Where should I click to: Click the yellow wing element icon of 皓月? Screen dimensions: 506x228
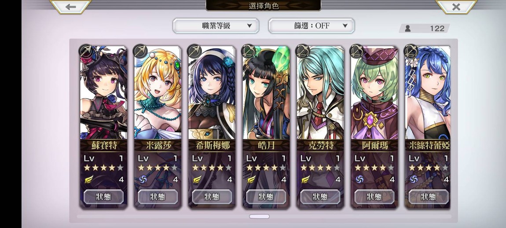[251, 179]
